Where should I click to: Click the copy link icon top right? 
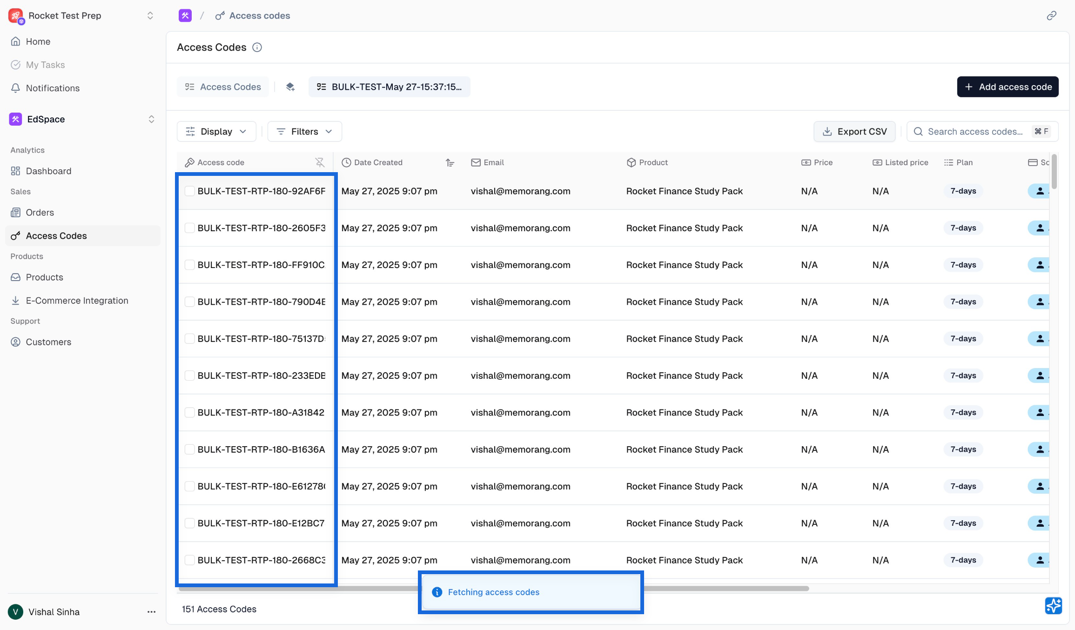(1051, 16)
